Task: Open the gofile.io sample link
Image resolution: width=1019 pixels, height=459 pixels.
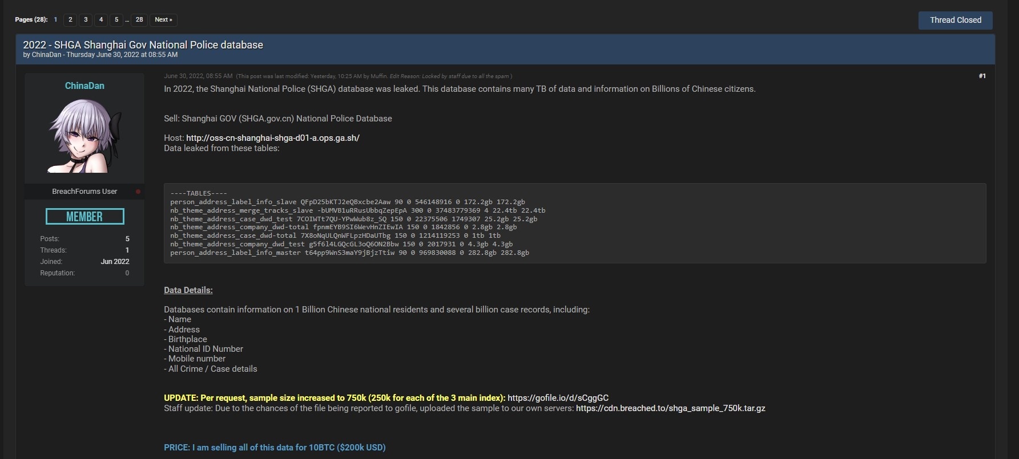Action: pyautogui.click(x=558, y=398)
